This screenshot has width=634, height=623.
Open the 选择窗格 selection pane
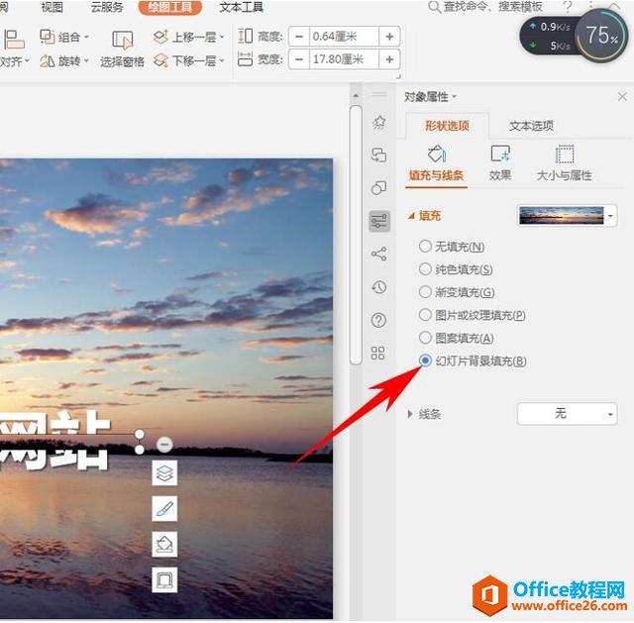click(x=122, y=49)
